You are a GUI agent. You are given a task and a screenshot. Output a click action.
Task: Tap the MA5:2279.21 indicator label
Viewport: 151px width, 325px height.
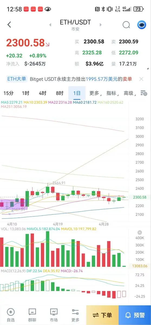click(x=12, y=103)
